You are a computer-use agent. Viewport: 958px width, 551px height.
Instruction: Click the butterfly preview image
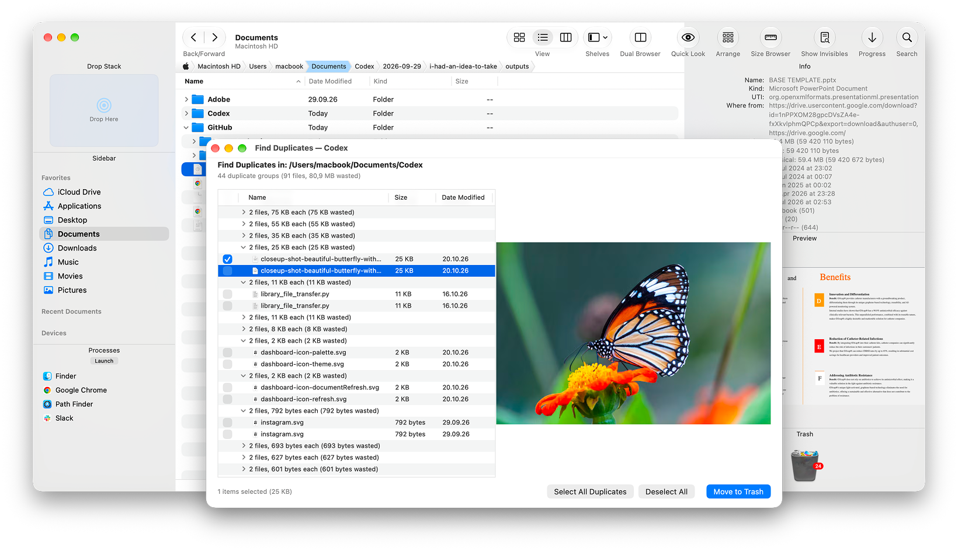coord(633,333)
